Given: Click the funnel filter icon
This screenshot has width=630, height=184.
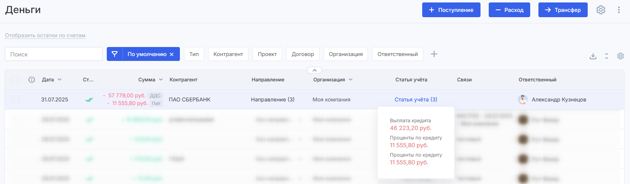Looking at the screenshot, I should click(x=115, y=54).
